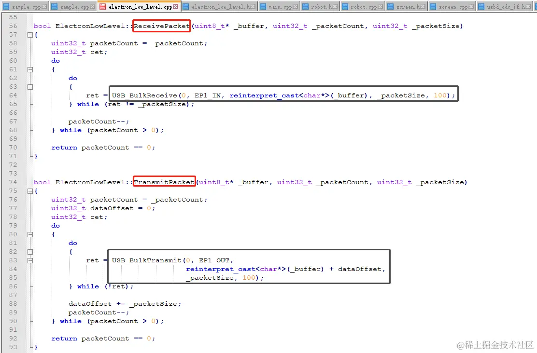Close the main.cpp tab

point(295,6)
